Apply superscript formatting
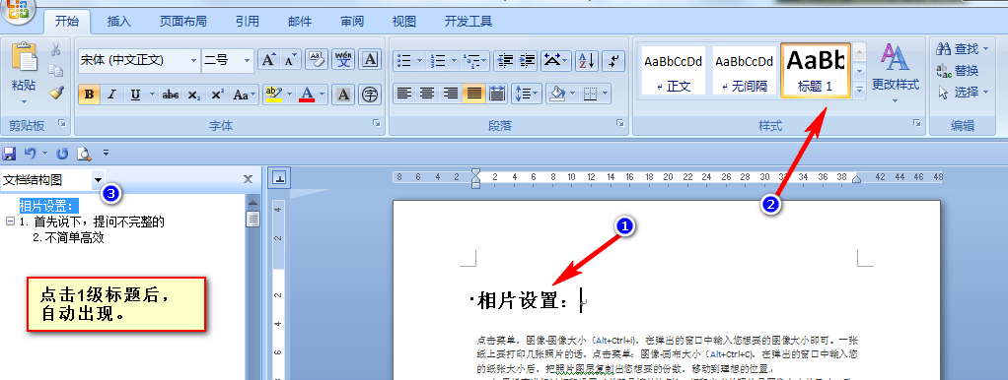Screen dimensions: 1008x380 (x=217, y=95)
